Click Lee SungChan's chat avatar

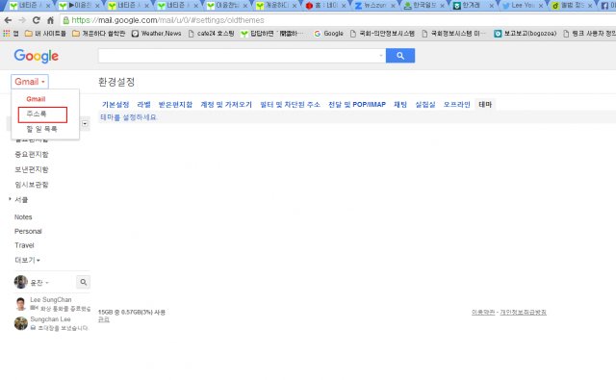21,304
